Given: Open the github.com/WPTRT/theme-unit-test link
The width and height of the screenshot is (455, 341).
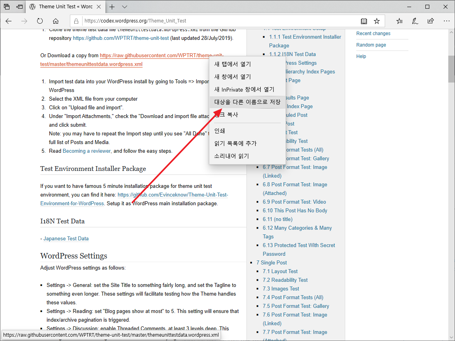Looking at the screenshot, I should tap(121, 38).
